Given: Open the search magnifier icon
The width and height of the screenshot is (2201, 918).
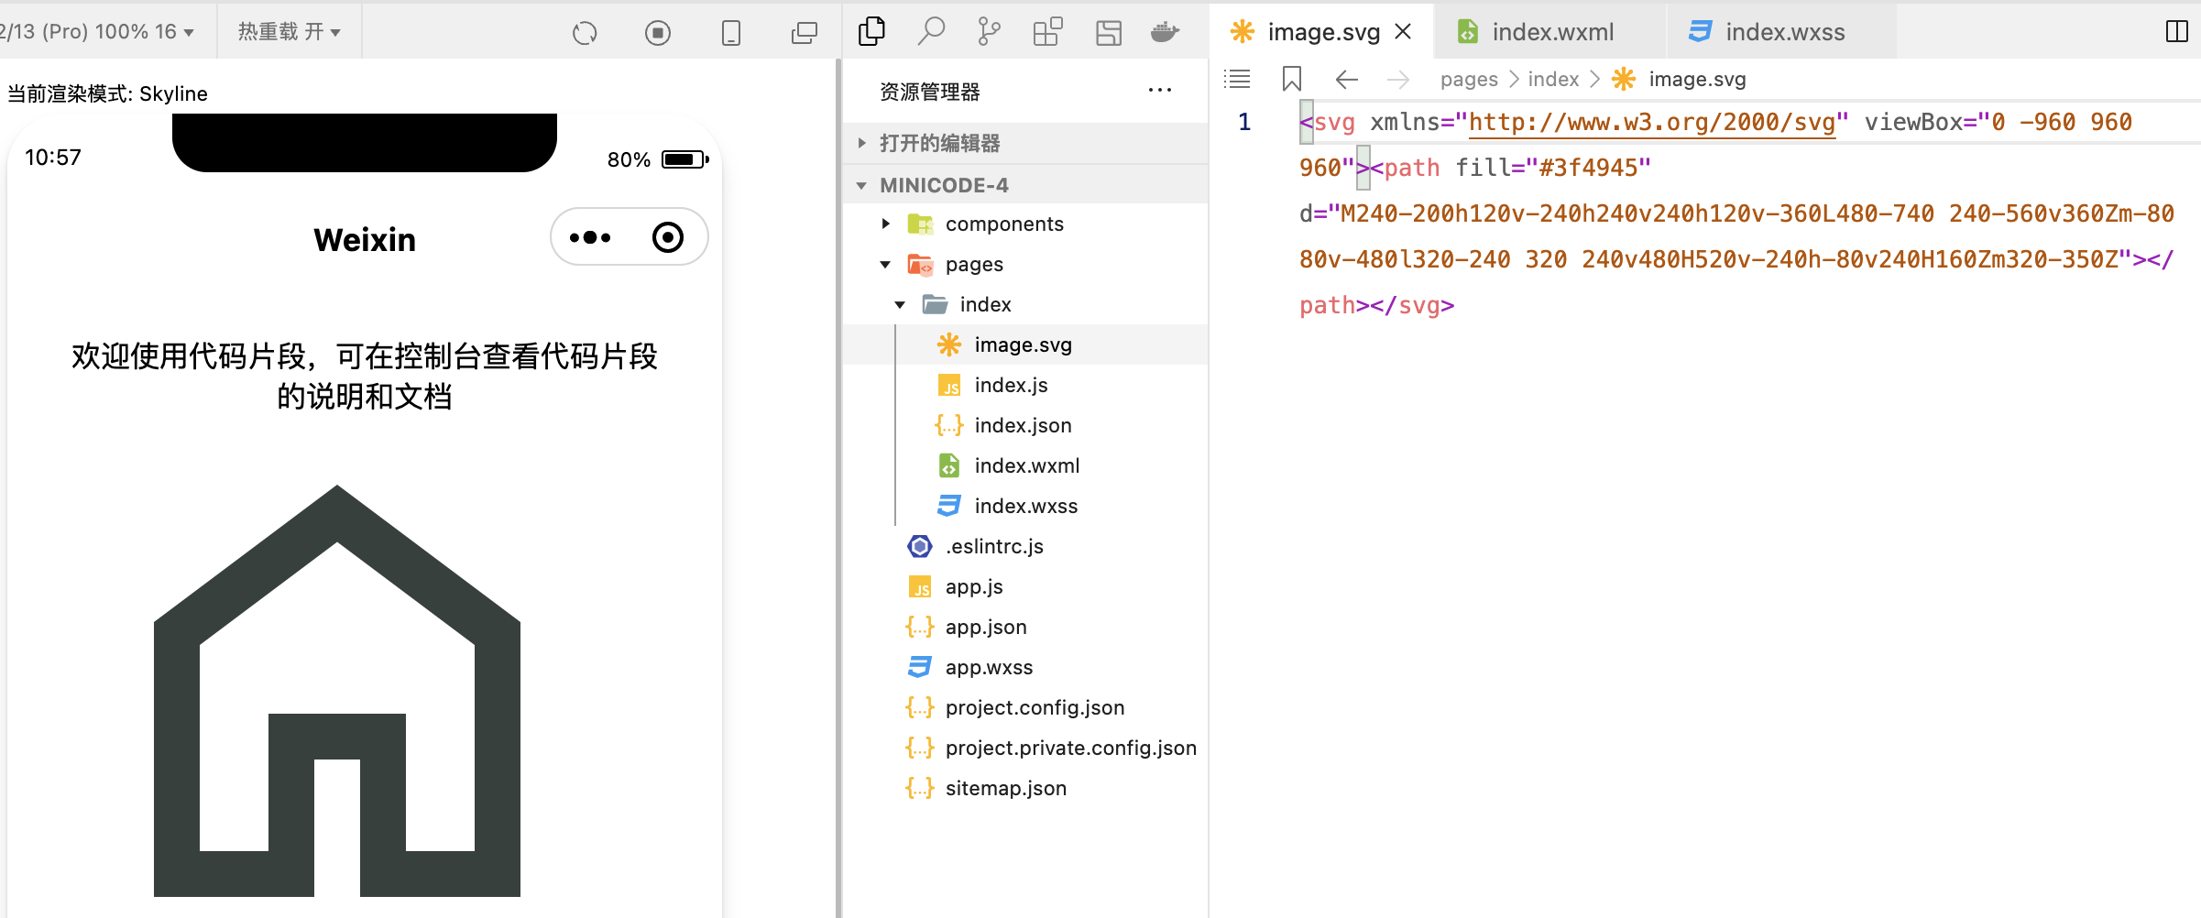Looking at the screenshot, I should pyautogui.click(x=931, y=31).
